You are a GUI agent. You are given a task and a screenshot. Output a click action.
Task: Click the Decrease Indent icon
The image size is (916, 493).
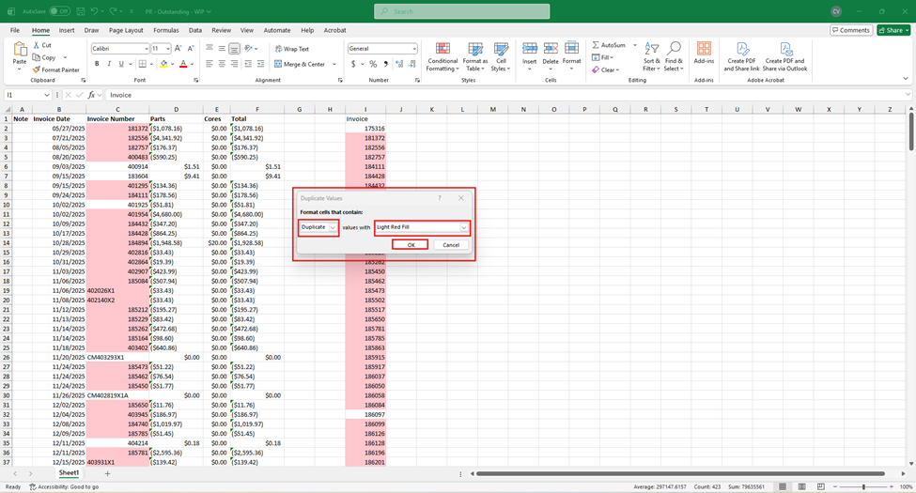click(248, 64)
